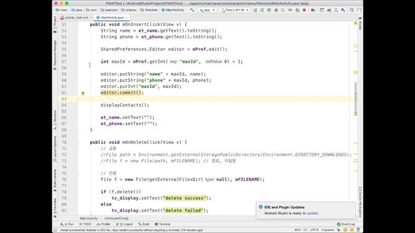Click the main folder breadcrumb
Screen dimensions: 415x233
point(62,10)
